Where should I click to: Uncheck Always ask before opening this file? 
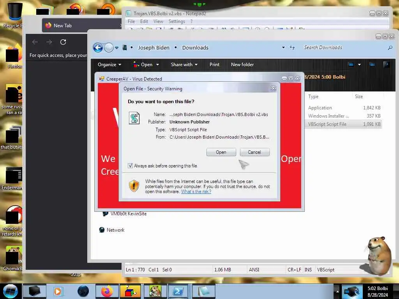pos(130,166)
